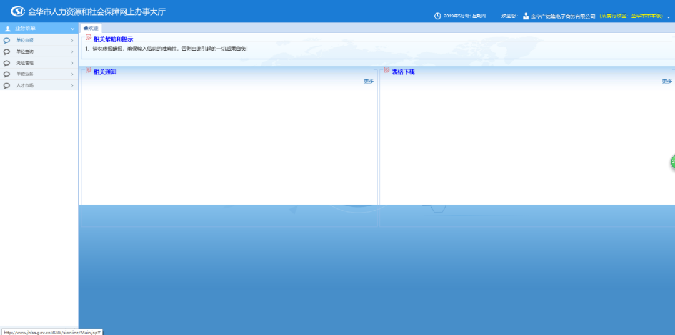Open the account dropdown arrow at top right
This screenshot has height=335, width=675.
click(669, 17)
